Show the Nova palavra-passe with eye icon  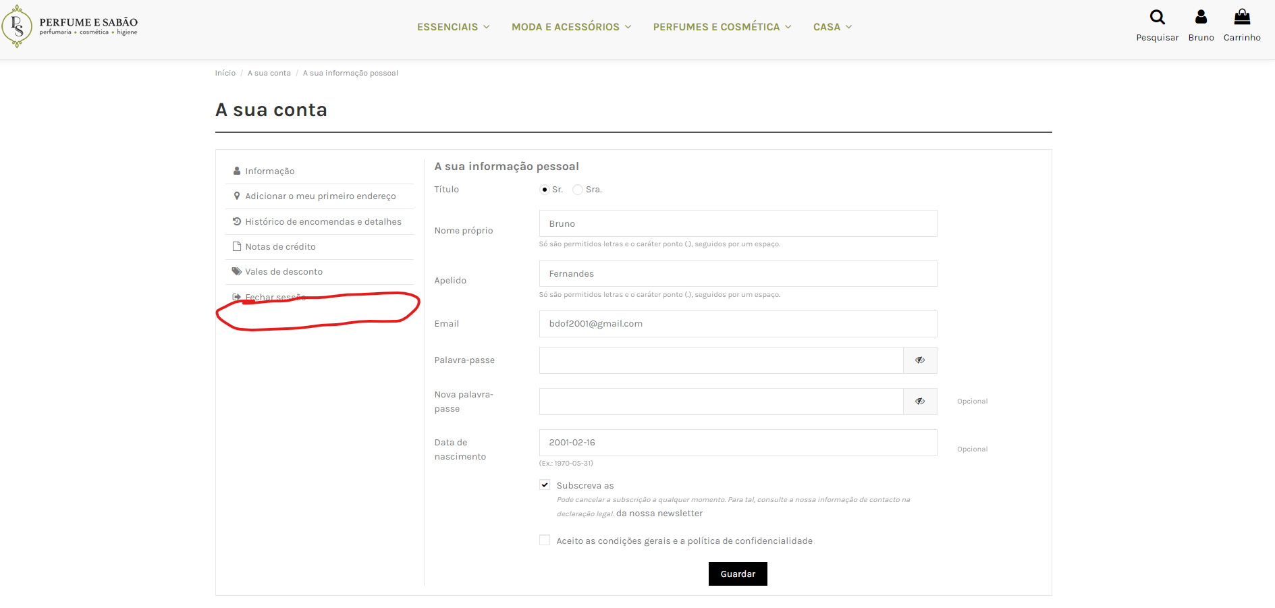pyautogui.click(x=920, y=402)
